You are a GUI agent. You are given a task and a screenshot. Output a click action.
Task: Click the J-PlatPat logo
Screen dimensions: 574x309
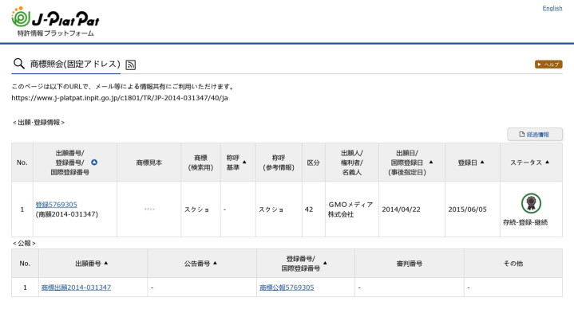[x=55, y=22]
